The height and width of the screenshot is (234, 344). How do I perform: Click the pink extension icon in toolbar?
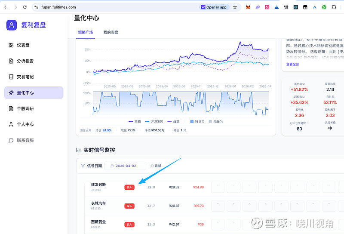point(267,7)
